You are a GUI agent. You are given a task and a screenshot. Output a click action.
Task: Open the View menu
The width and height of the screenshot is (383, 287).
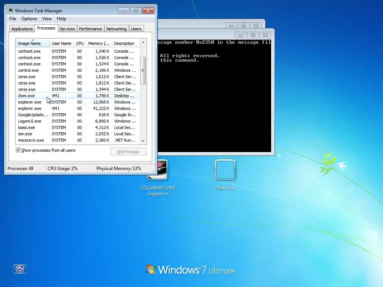tap(47, 19)
